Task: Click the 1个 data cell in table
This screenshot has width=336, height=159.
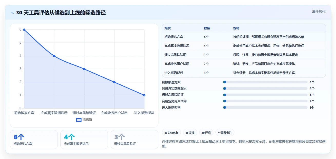Action: 206,73
